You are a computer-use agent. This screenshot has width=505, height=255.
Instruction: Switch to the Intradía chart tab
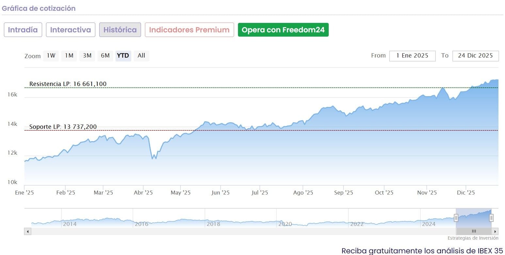23,30
